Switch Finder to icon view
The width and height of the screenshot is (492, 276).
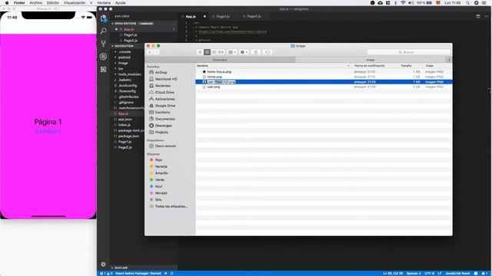tap(200, 52)
